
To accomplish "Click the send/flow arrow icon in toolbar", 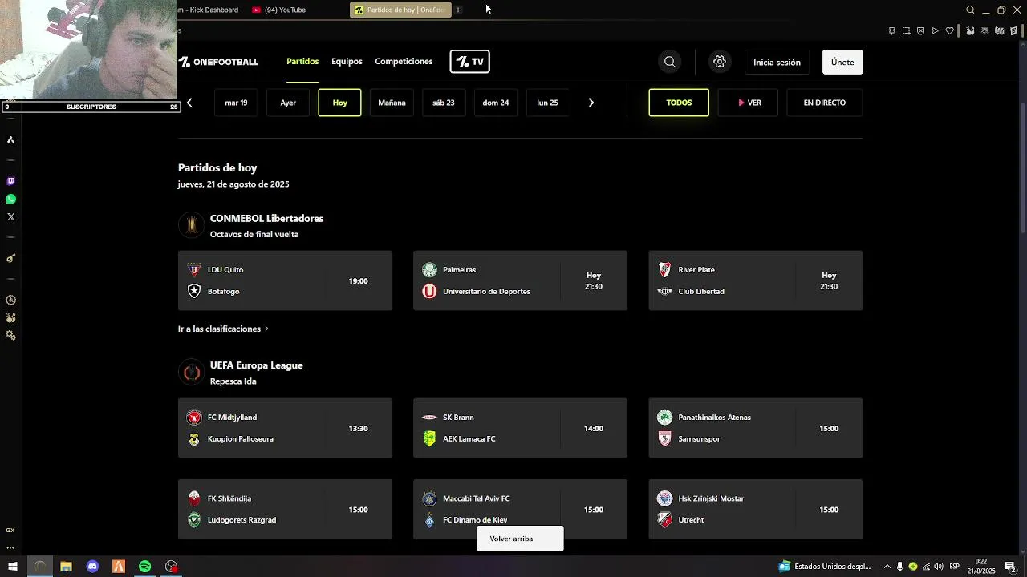I will click(x=935, y=30).
